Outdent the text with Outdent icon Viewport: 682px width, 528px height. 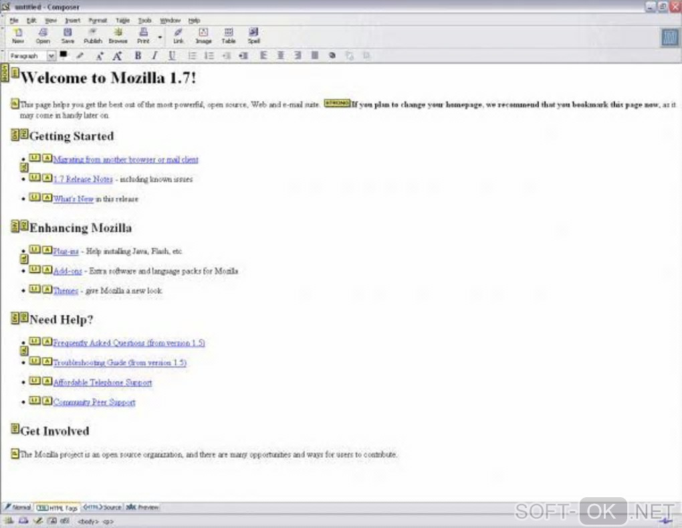coord(226,56)
